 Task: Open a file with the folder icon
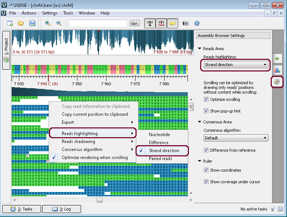(x=21, y=23)
